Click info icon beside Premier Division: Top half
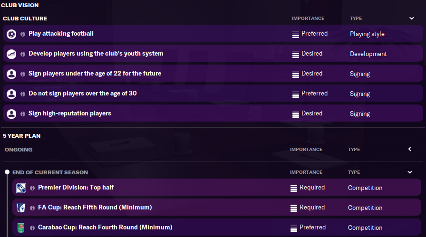This screenshot has height=237, width=426. point(32,188)
